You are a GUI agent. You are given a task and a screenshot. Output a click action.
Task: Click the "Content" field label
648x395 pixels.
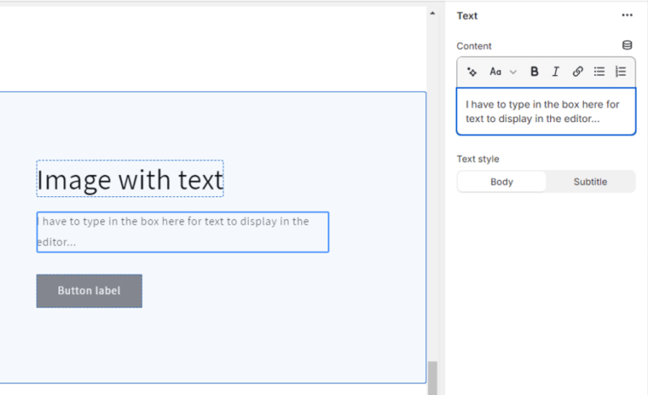click(474, 45)
